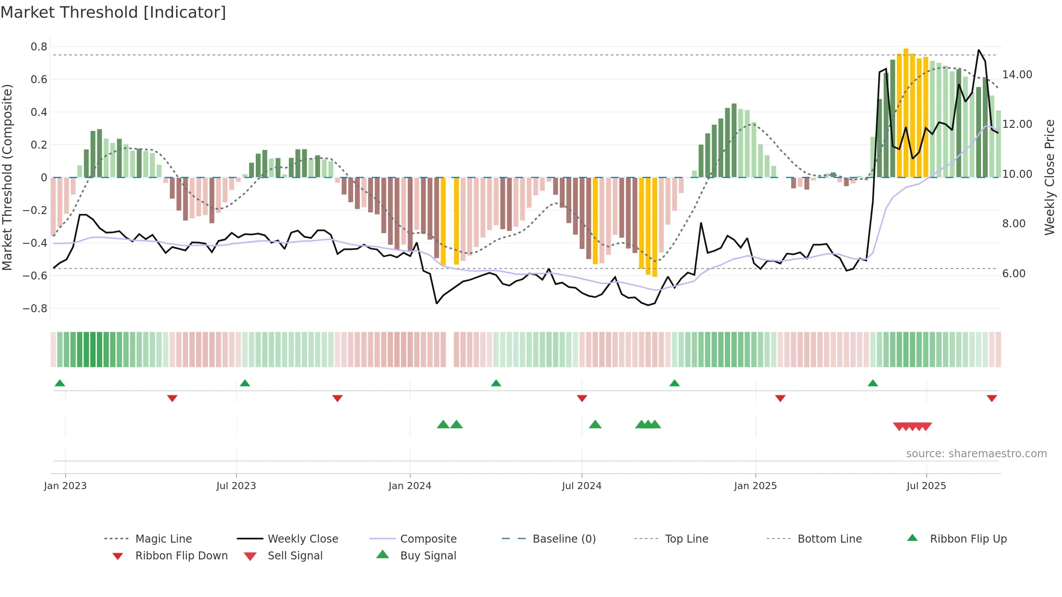Viewport: 1062px width, 597px height.
Task: Click the Market Threshold [Indicator] chart title
Action: 113,12
